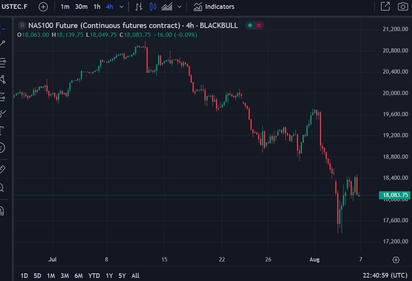The height and width of the screenshot is (281, 412).
Task: Toggle the pink data mode indicator
Action: coord(259,25)
